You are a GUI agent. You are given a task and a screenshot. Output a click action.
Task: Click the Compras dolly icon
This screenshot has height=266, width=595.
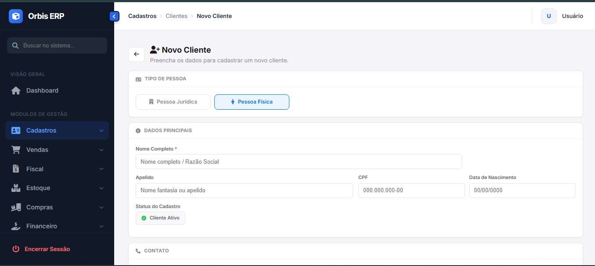(16, 207)
